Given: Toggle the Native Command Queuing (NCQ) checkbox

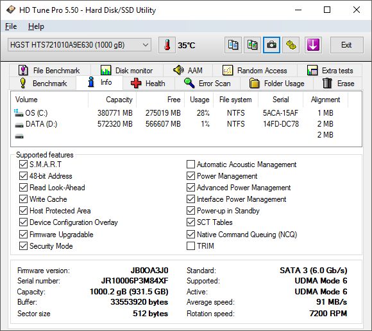Looking at the screenshot, I should click(190, 235).
